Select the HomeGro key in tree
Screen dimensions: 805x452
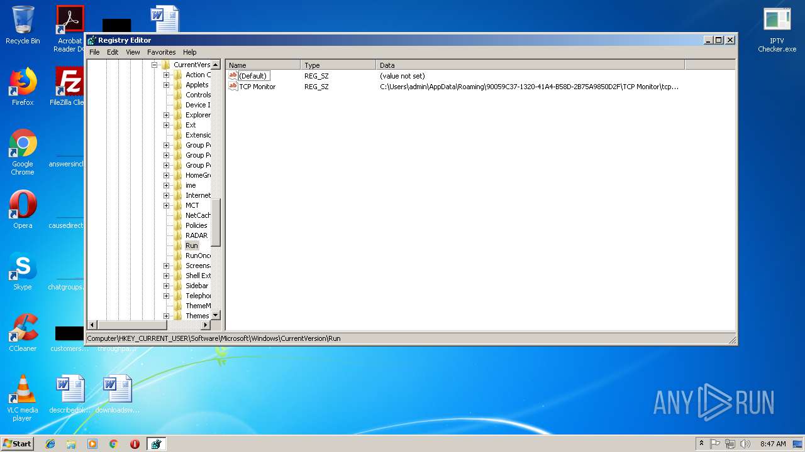(198, 175)
